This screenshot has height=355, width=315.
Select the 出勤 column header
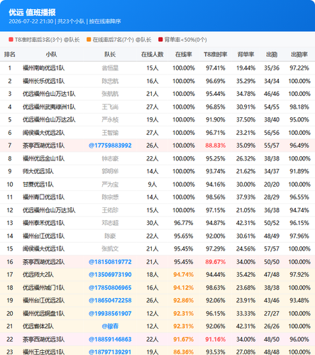[x=272, y=55]
